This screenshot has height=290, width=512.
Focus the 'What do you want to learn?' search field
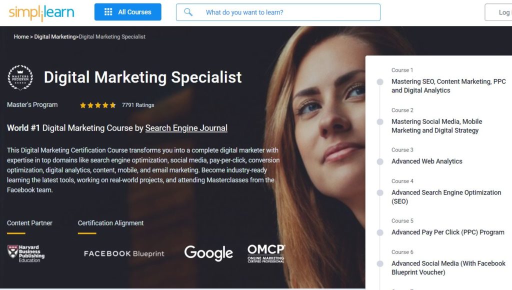(x=278, y=12)
